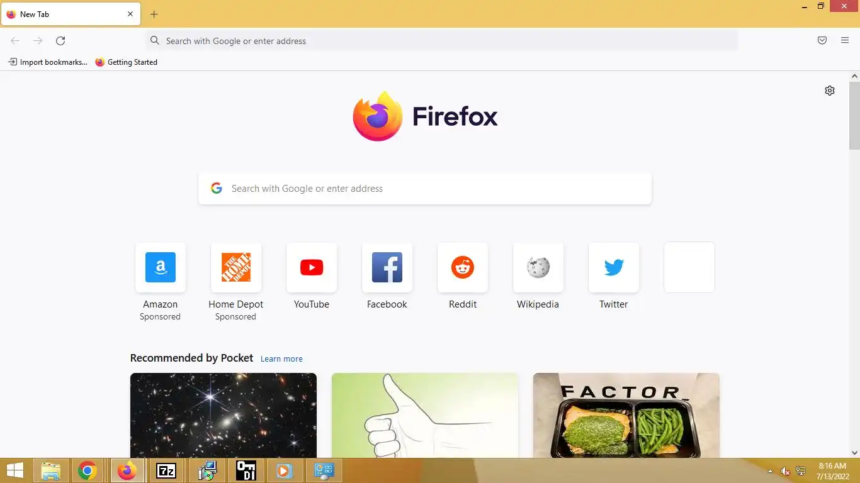Open the galaxy space image story
This screenshot has height=483, width=860.
pos(223,415)
